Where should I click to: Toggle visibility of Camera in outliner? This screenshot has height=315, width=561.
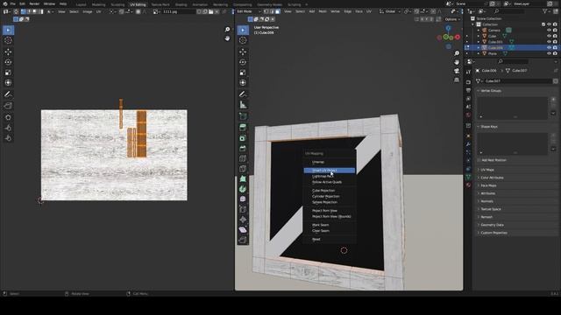(550, 31)
